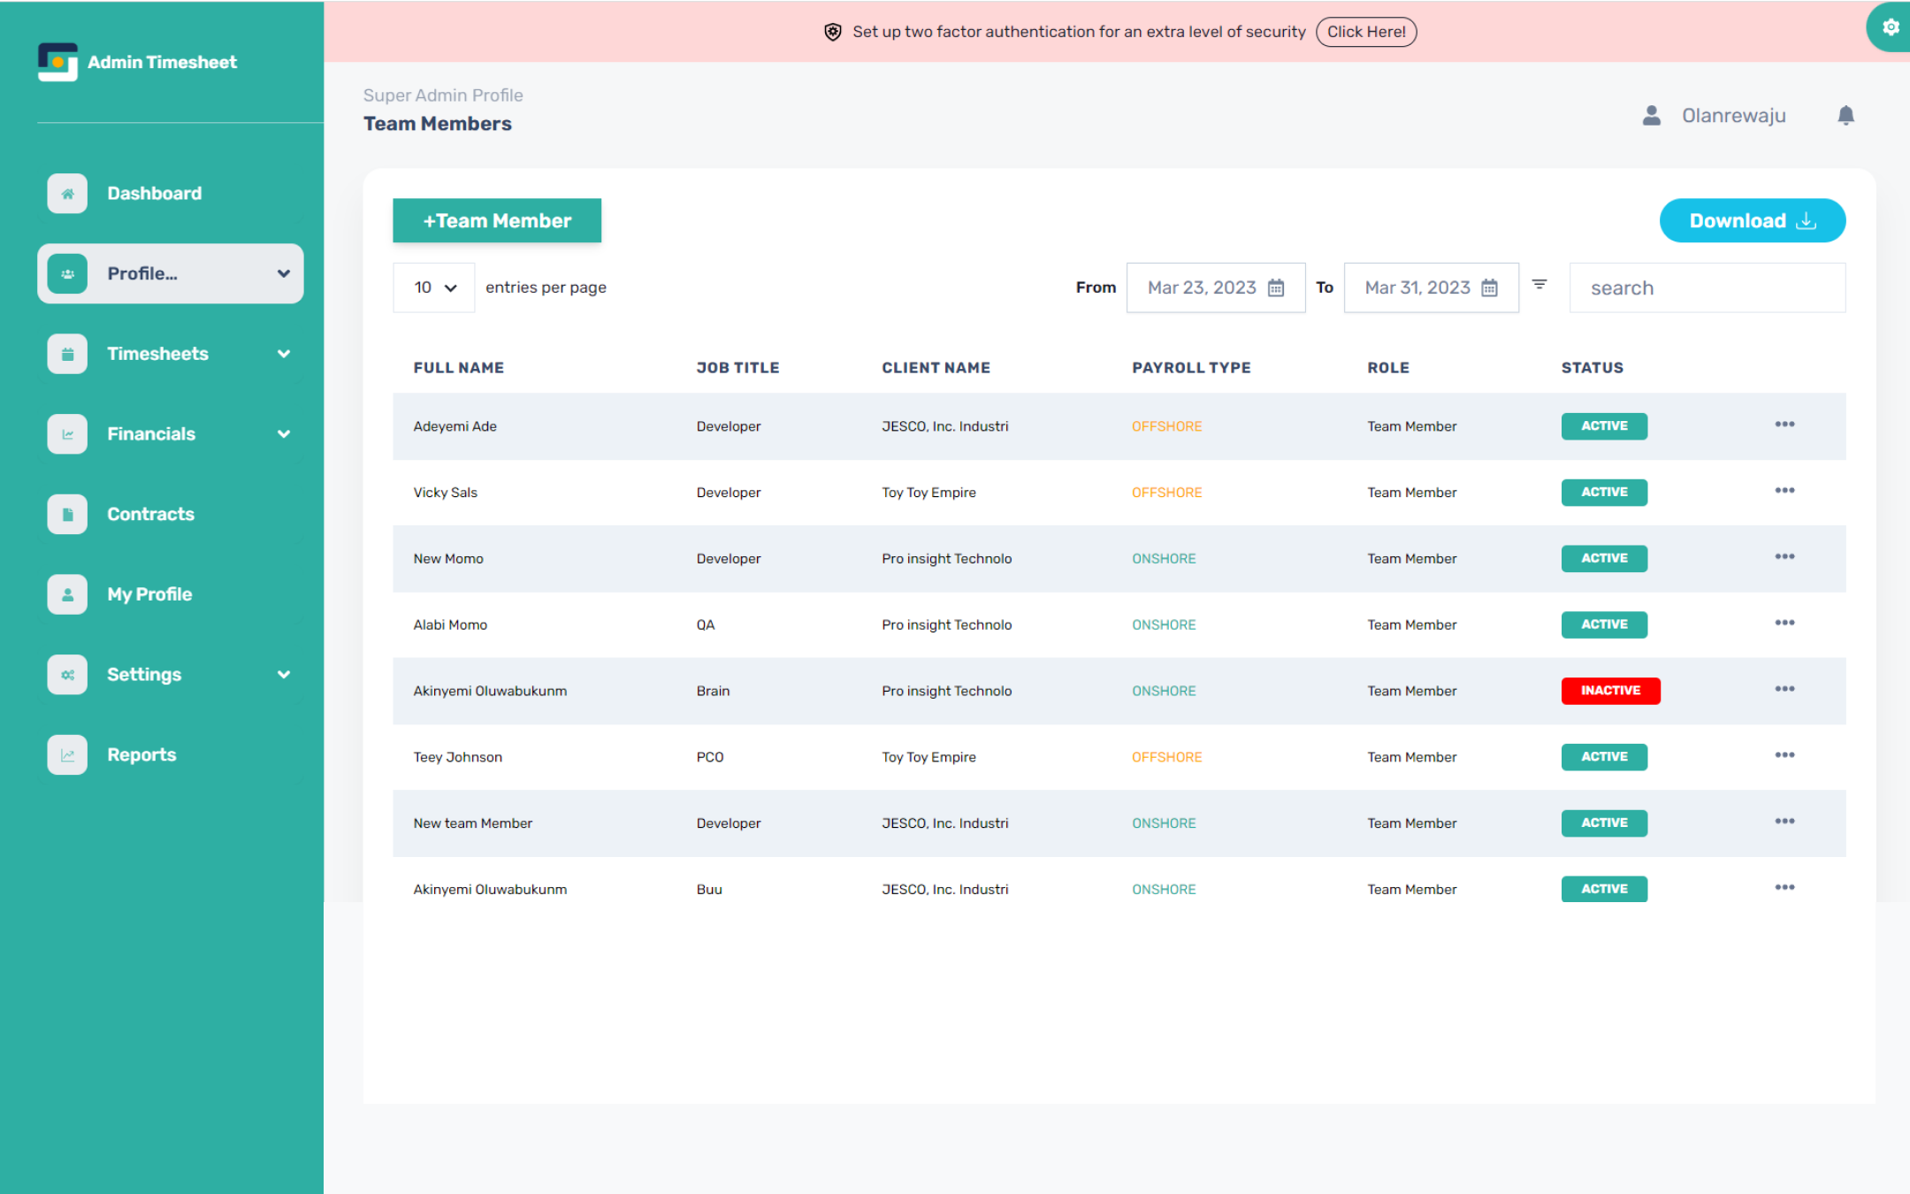The height and width of the screenshot is (1194, 1910).
Task: Go to Dashboard in the sidebar
Action: (x=154, y=193)
